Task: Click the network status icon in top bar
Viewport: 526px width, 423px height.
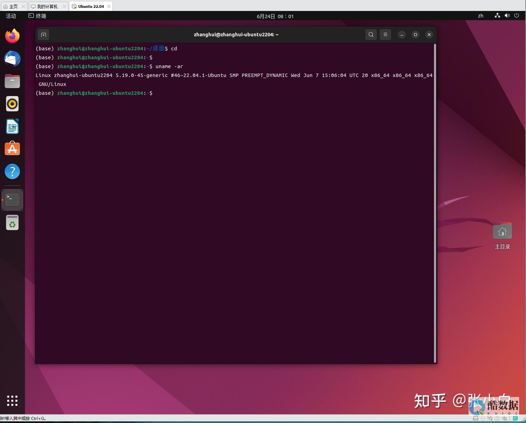Action: (x=497, y=16)
